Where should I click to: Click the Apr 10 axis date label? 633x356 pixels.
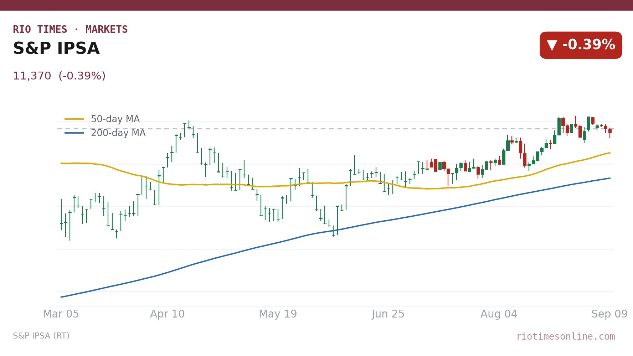[168, 314]
